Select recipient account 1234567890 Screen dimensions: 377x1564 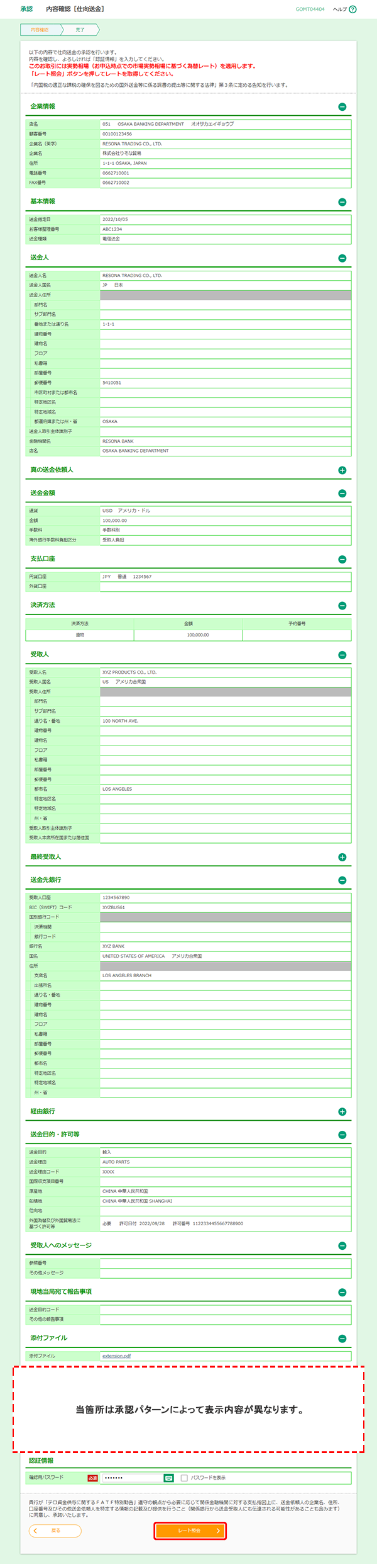tap(116, 898)
